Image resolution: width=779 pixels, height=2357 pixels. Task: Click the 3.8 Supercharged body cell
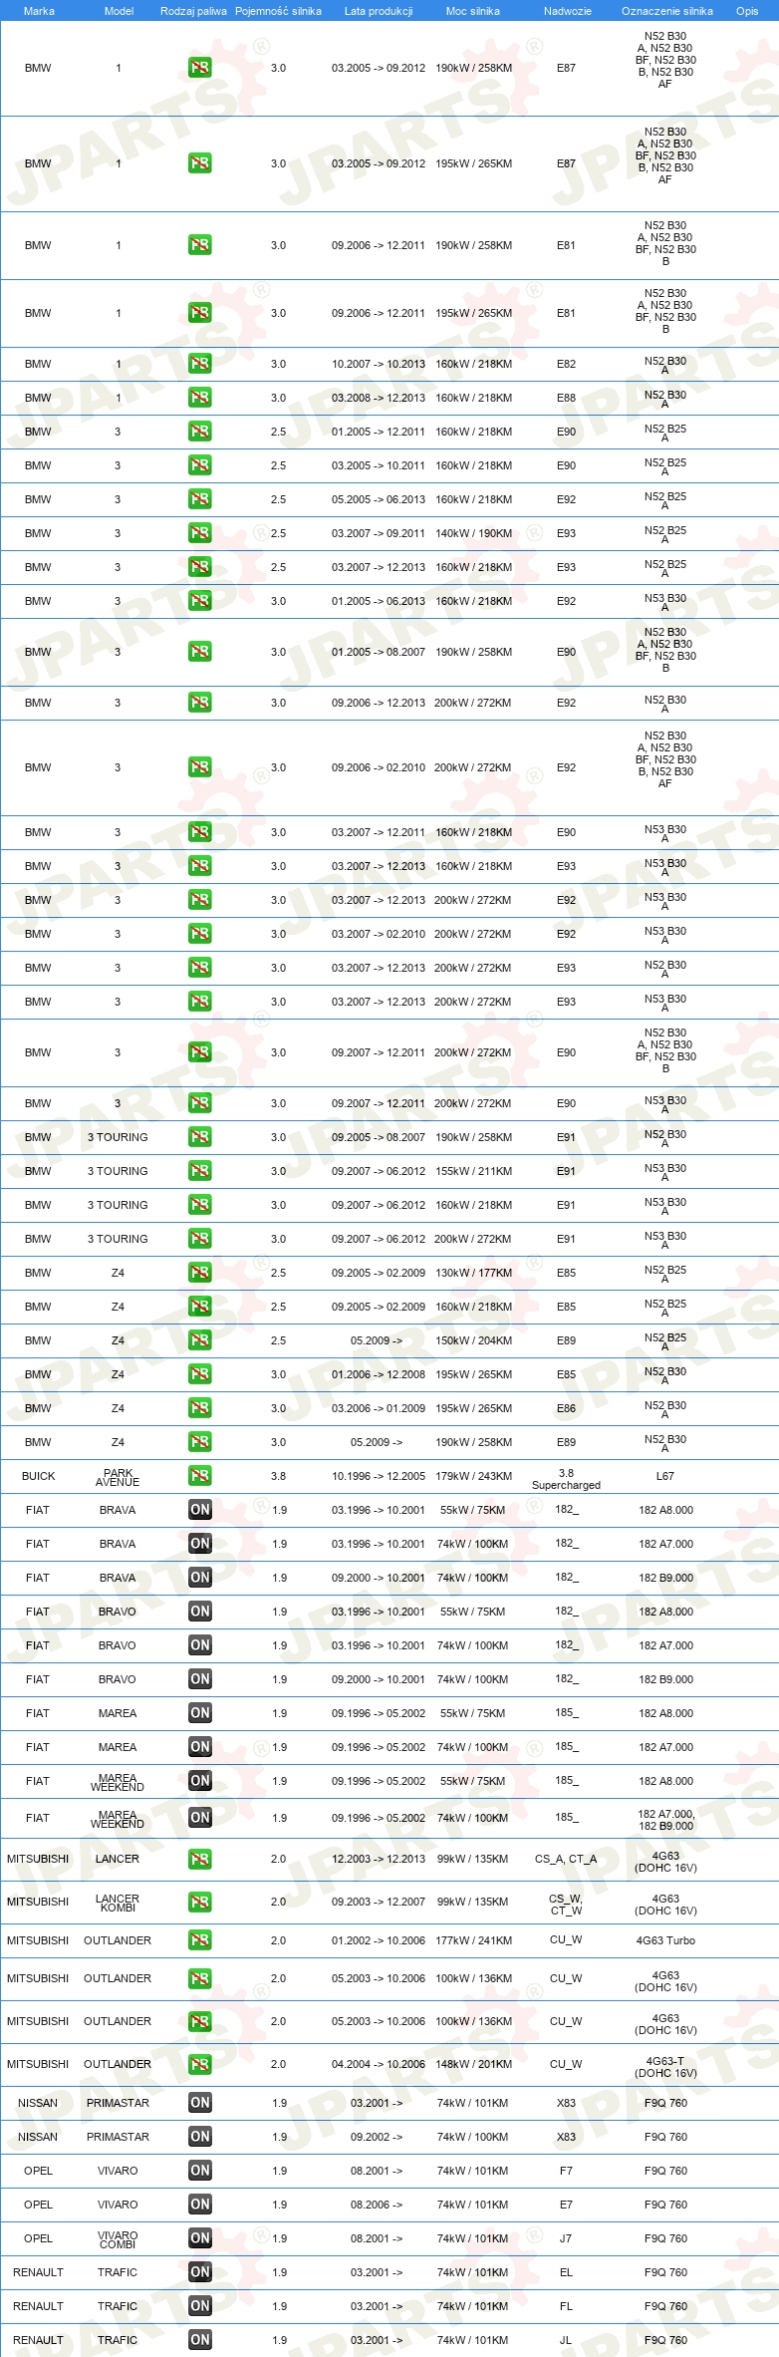tap(566, 1479)
